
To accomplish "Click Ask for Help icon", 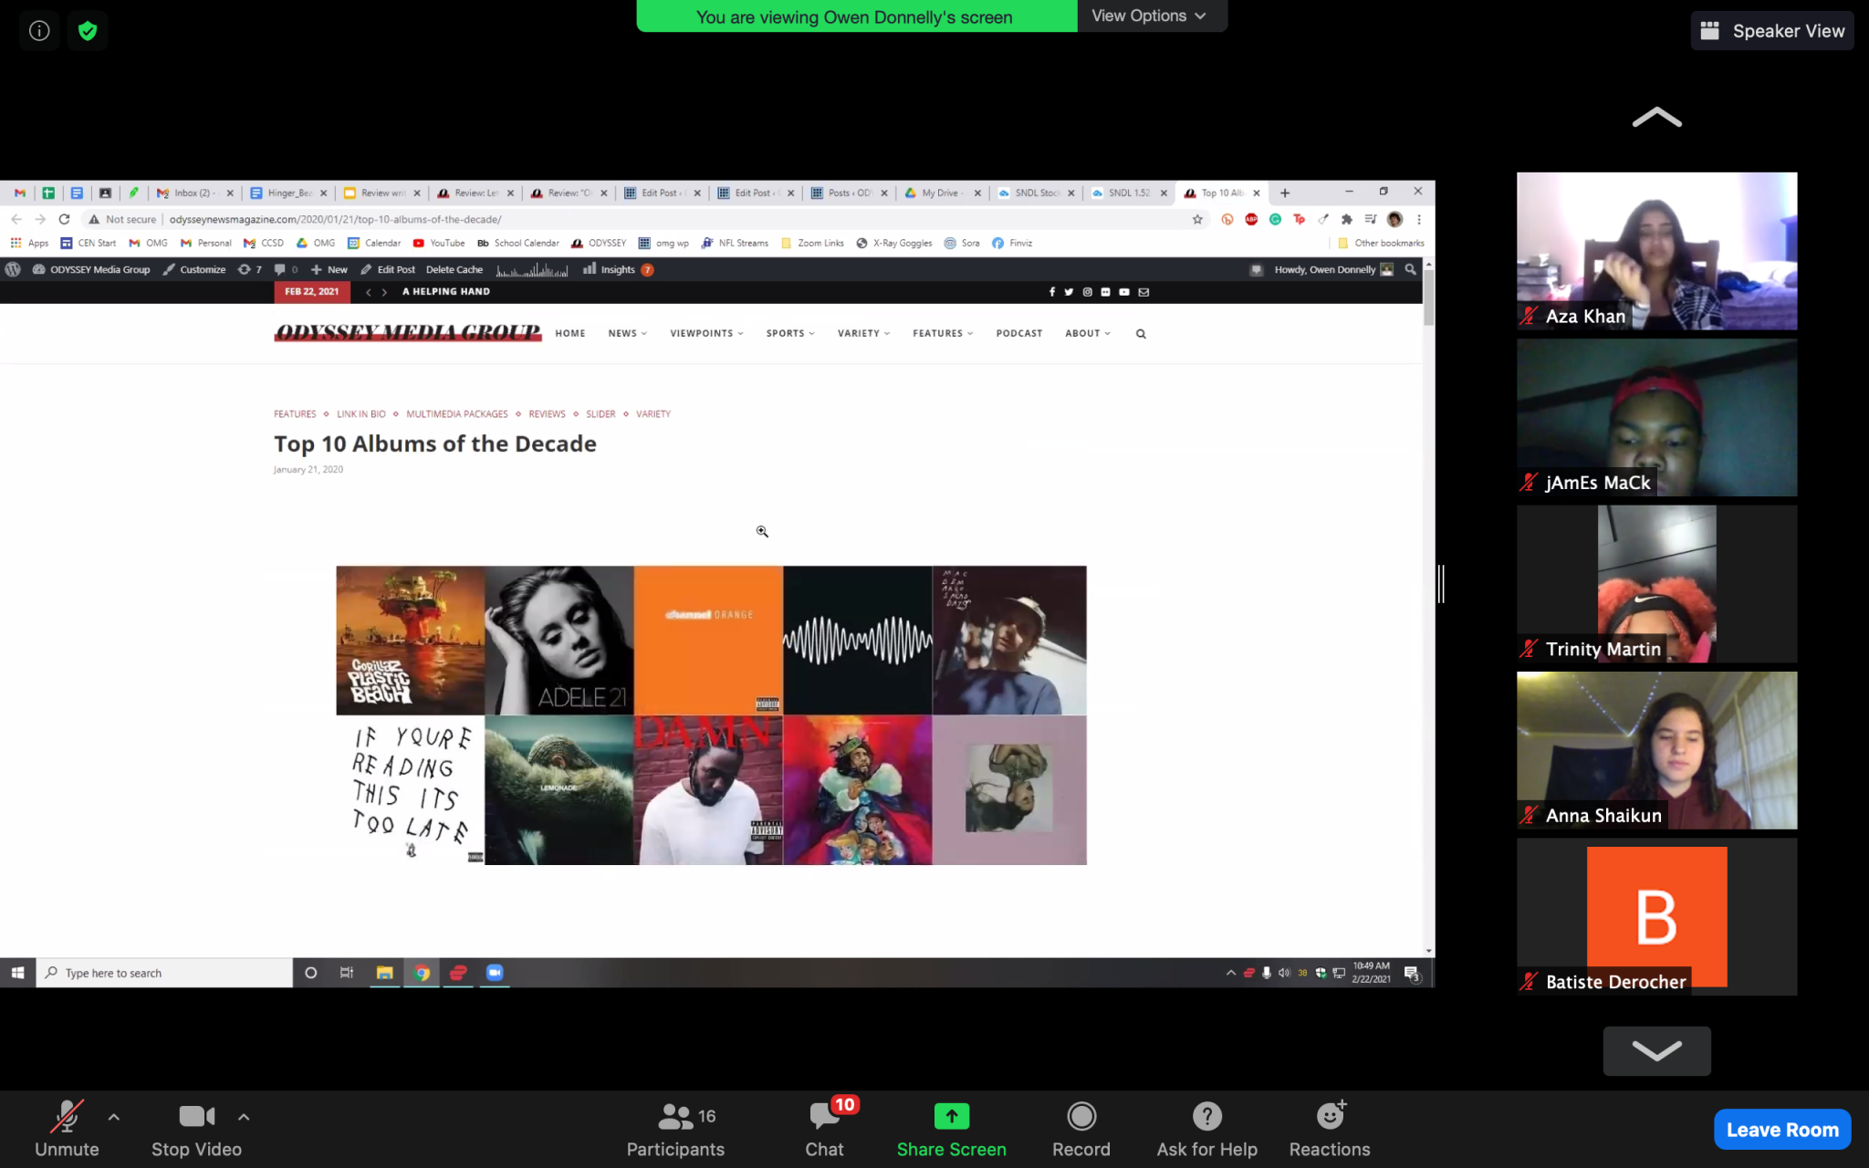I will click(x=1206, y=1116).
